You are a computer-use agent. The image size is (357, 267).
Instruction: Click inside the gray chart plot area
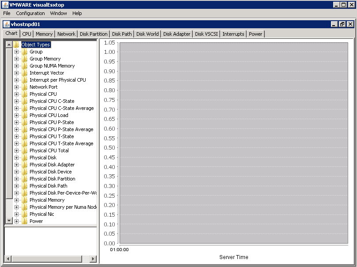click(x=234, y=143)
